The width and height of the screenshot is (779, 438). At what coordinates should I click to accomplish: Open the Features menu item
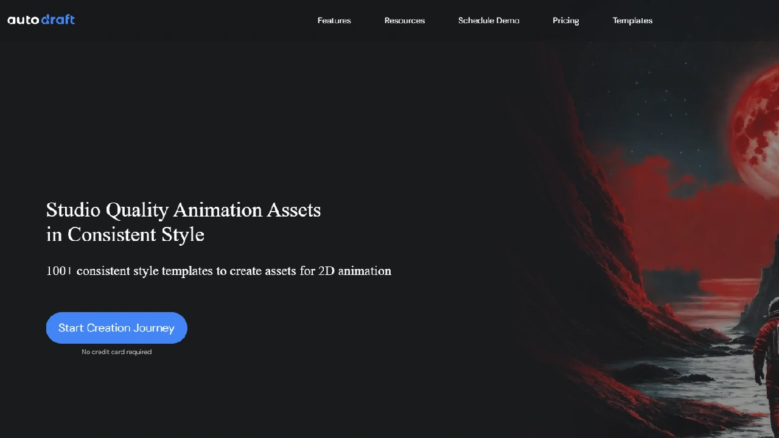[x=334, y=21]
